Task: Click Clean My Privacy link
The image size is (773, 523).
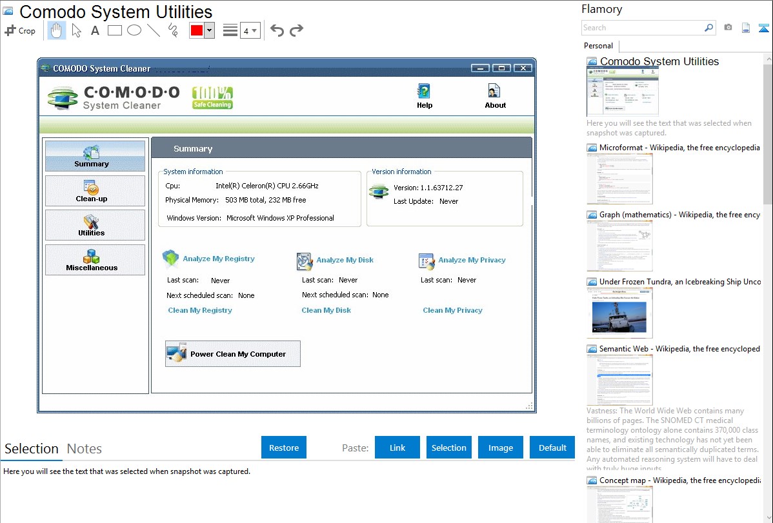Action: click(x=452, y=310)
